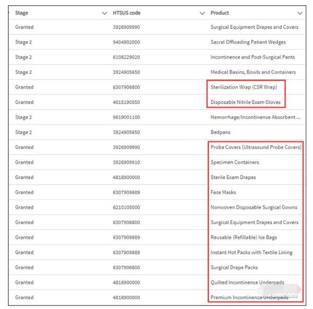Click Stage 2 in Incontinence and Post-Surgical Pants row
The image size is (313, 309).
pyautogui.click(x=23, y=57)
